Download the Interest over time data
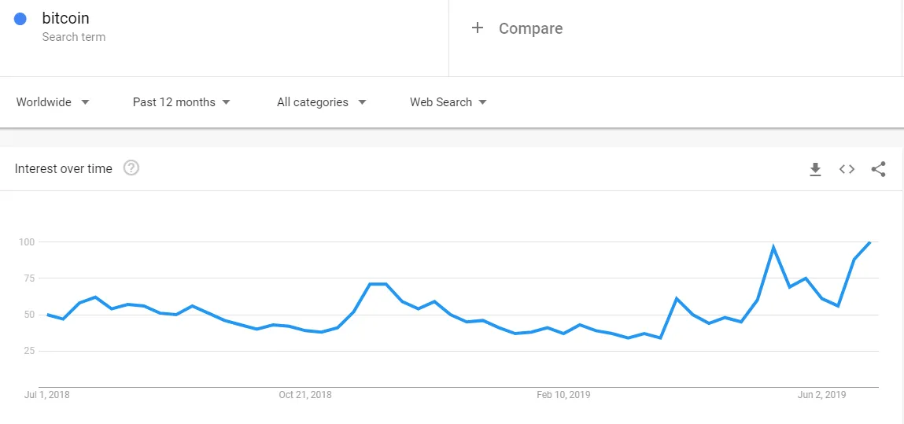 pyautogui.click(x=815, y=169)
